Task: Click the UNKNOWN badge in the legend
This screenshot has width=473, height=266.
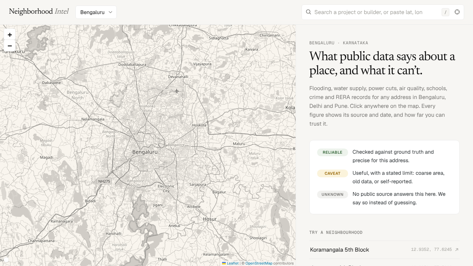Action: [x=333, y=194]
